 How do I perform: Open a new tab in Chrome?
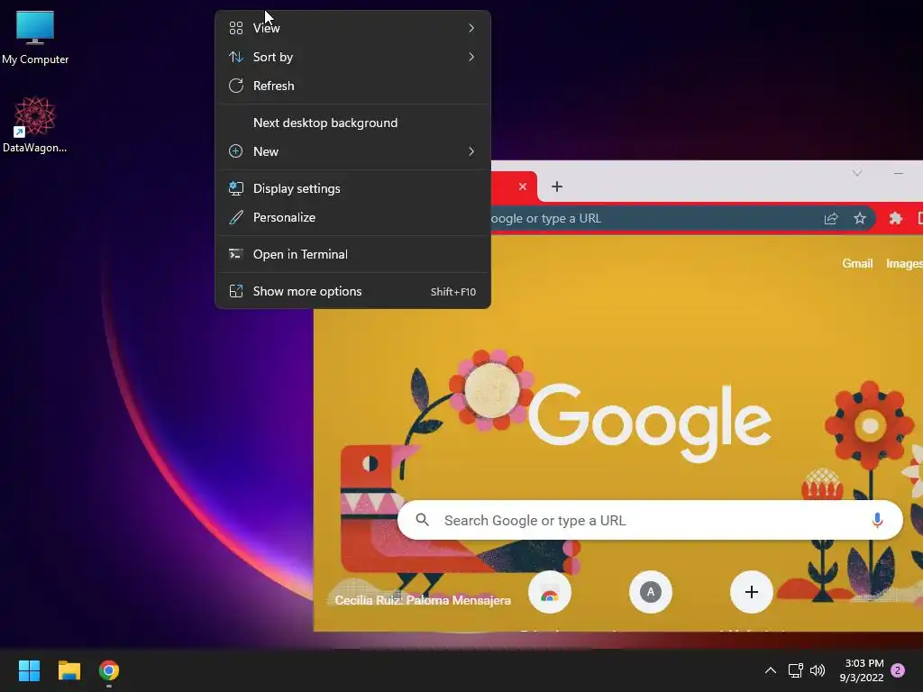557,187
